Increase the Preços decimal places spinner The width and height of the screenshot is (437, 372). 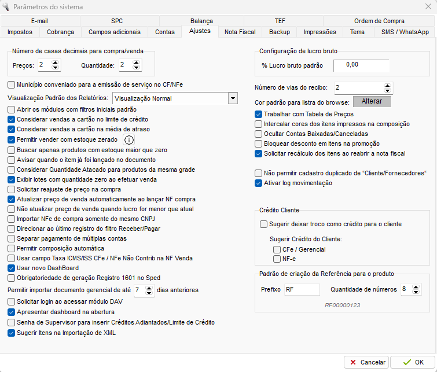55,62
